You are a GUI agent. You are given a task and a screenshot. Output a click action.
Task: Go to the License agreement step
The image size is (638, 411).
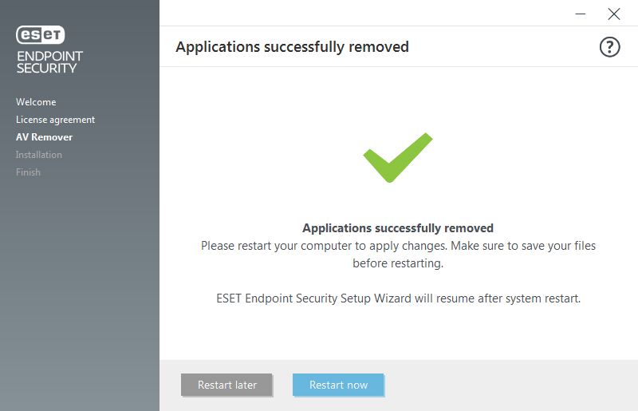[x=55, y=120]
